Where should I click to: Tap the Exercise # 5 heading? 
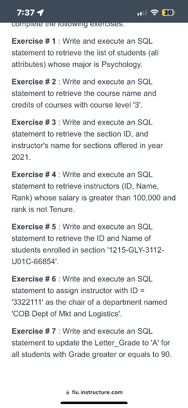pyautogui.click(x=34, y=227)
